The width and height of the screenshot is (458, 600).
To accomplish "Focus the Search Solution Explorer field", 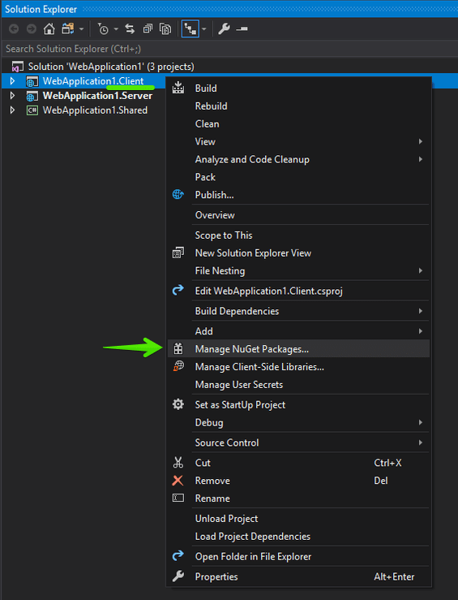I will [x=229, y=49].
